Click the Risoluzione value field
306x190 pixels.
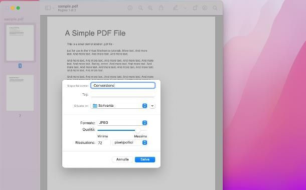click(104, 142)
